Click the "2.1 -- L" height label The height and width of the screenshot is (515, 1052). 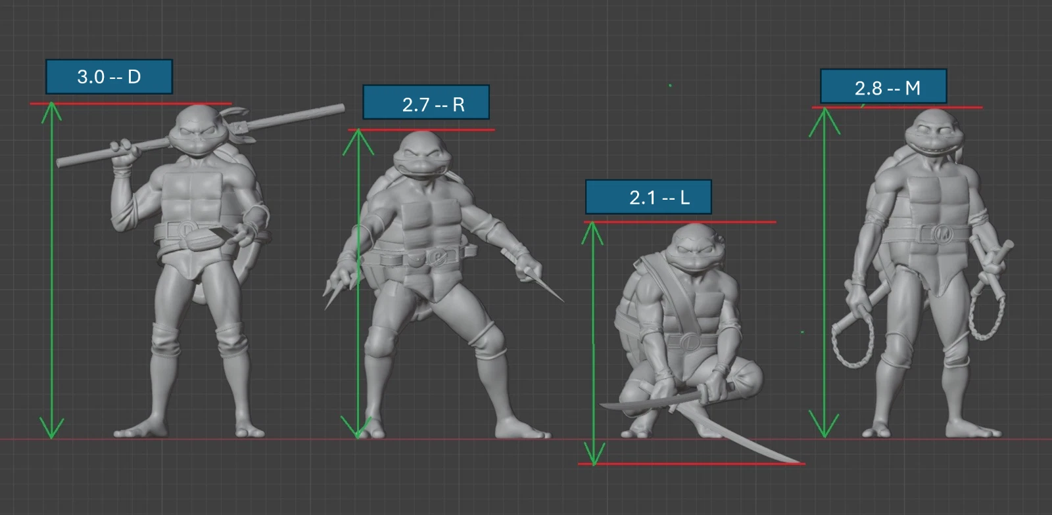[x=648, y=197]
